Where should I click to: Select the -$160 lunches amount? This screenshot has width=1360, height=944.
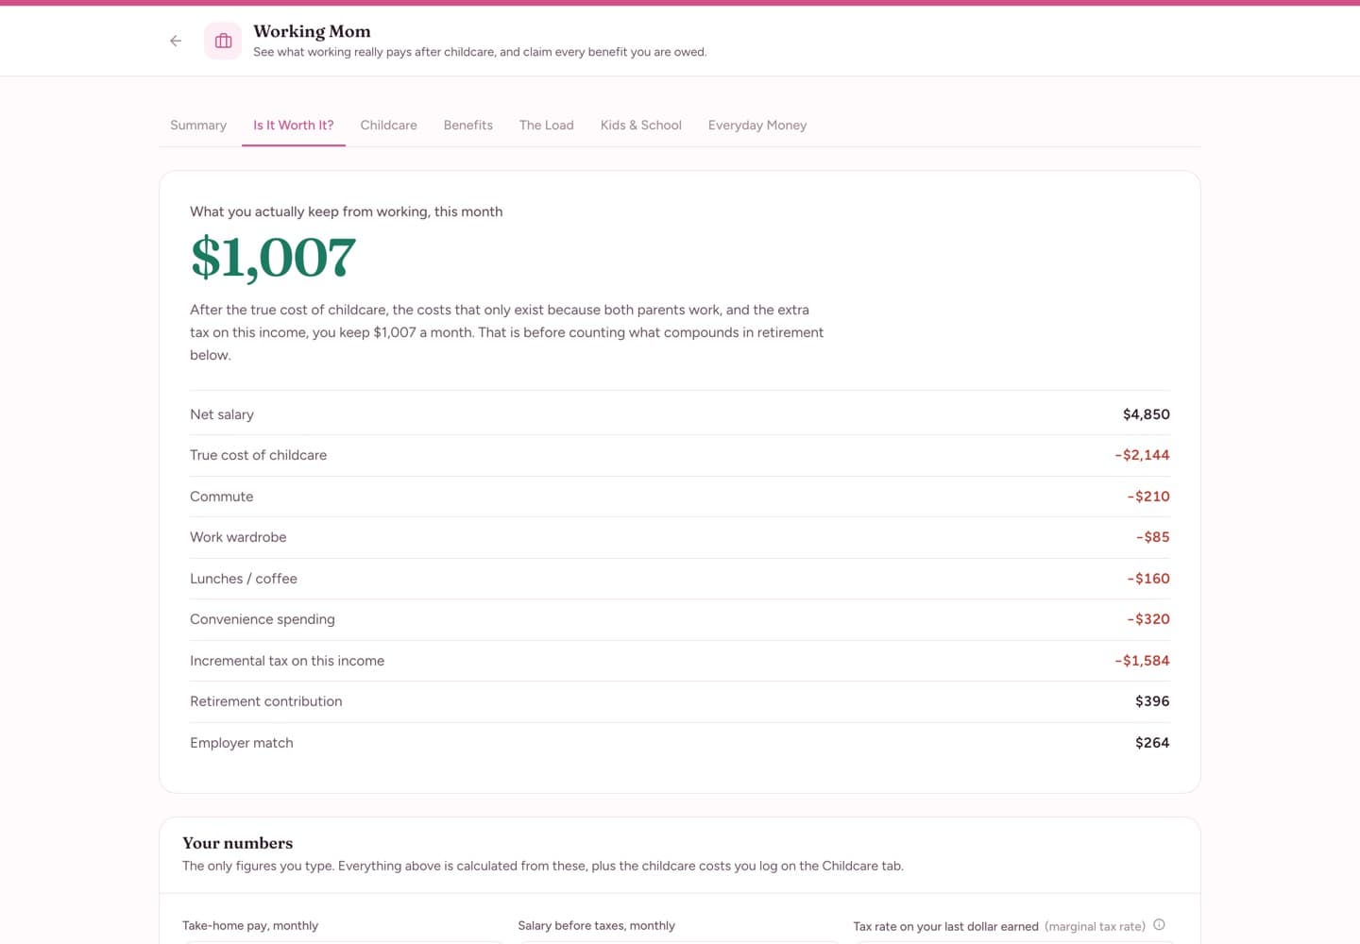click(x=1148, y=579)
